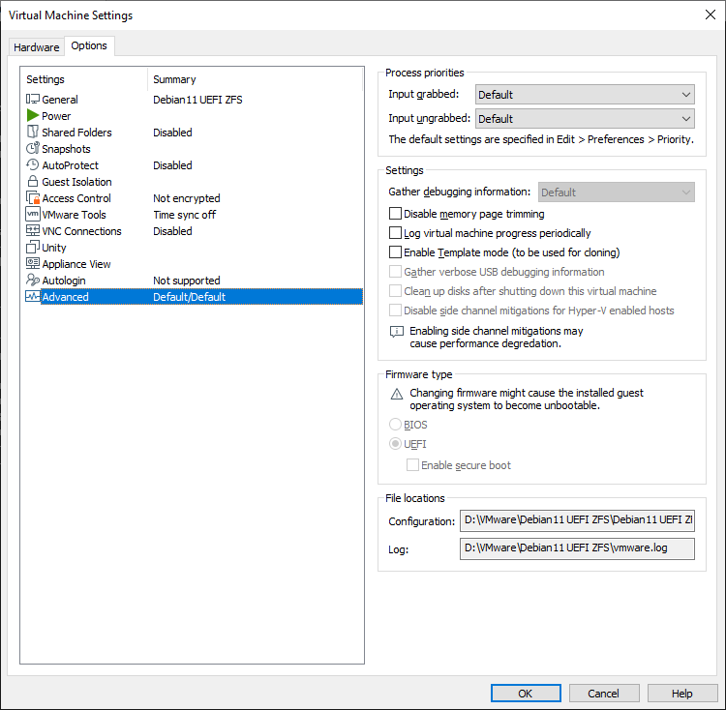The image size is (726, 710).
Task: Select AutoProtect in settings list
Action: tap(71, 165)
